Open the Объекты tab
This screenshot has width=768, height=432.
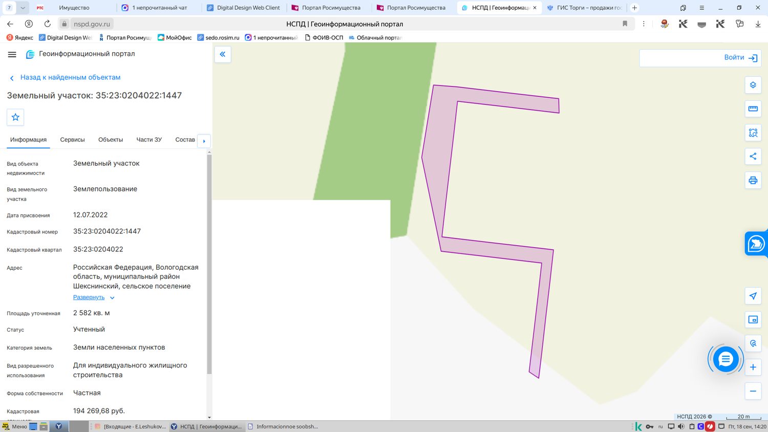111,140
